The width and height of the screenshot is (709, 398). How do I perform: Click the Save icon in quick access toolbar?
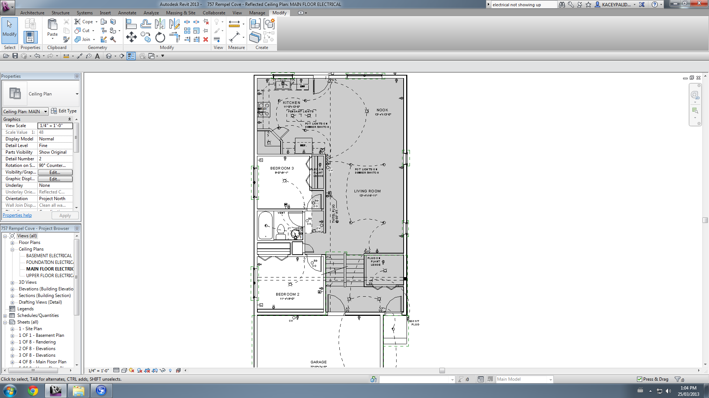(x=15, y=56)
